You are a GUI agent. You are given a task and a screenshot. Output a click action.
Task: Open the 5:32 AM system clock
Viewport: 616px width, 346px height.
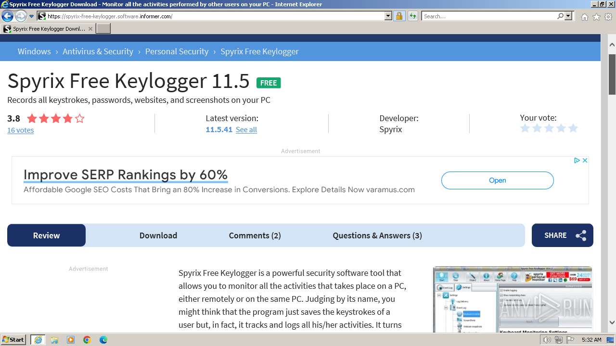[x=591, y=340]
